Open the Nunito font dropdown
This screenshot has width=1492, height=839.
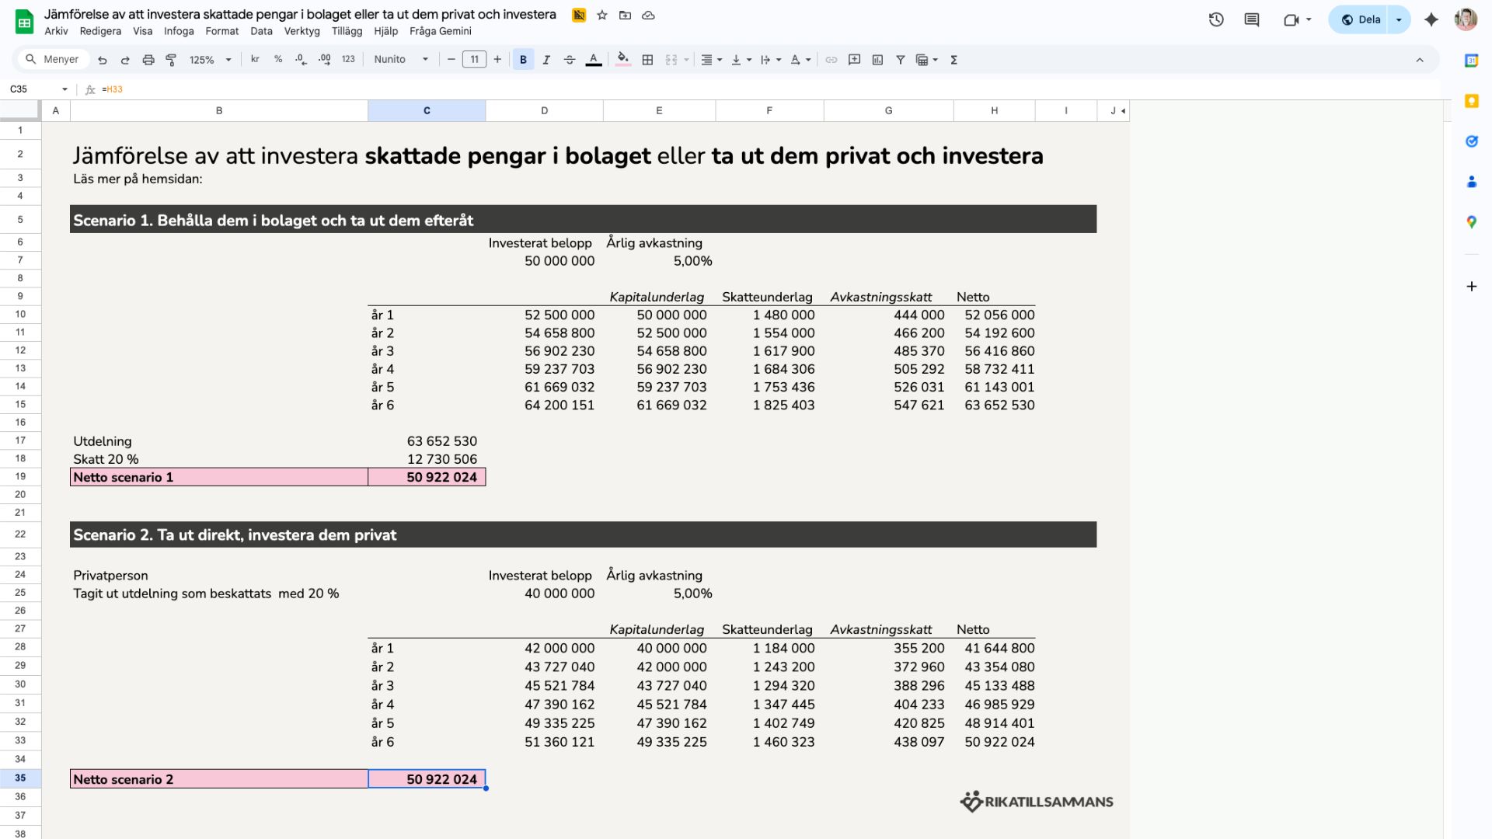pos(400,59)
